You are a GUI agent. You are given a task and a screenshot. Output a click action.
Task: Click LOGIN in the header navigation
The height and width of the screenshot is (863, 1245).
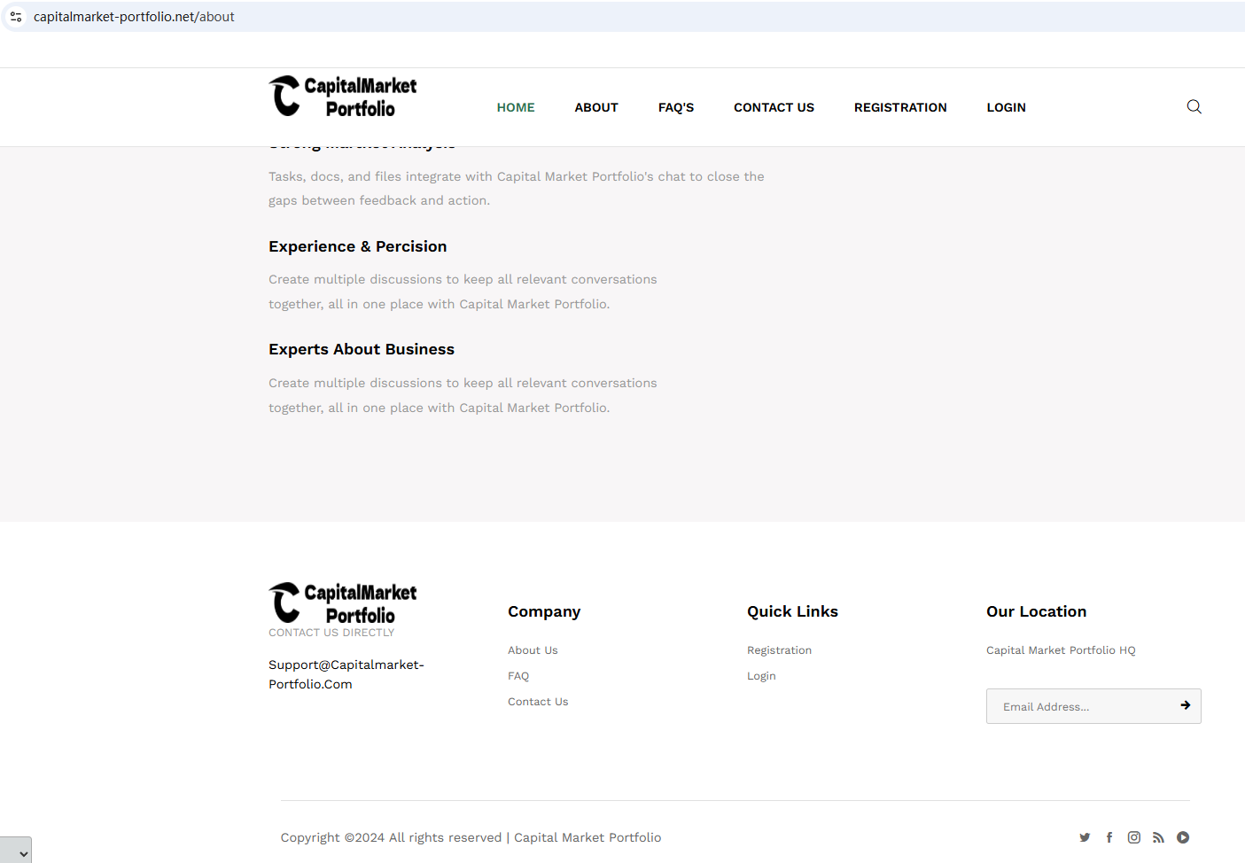click(1006, 107)
